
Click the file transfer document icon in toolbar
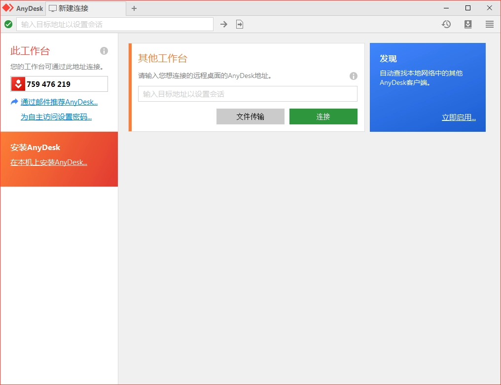[240, 24]
